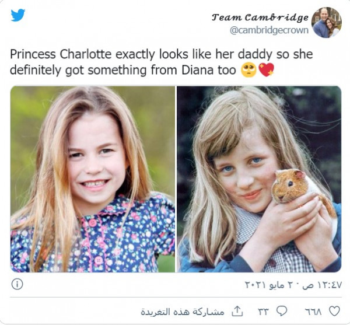This screenshot has height=325, width=350.
Task: Open the right photo with guinea pig
Action: [x=259, y=179]
